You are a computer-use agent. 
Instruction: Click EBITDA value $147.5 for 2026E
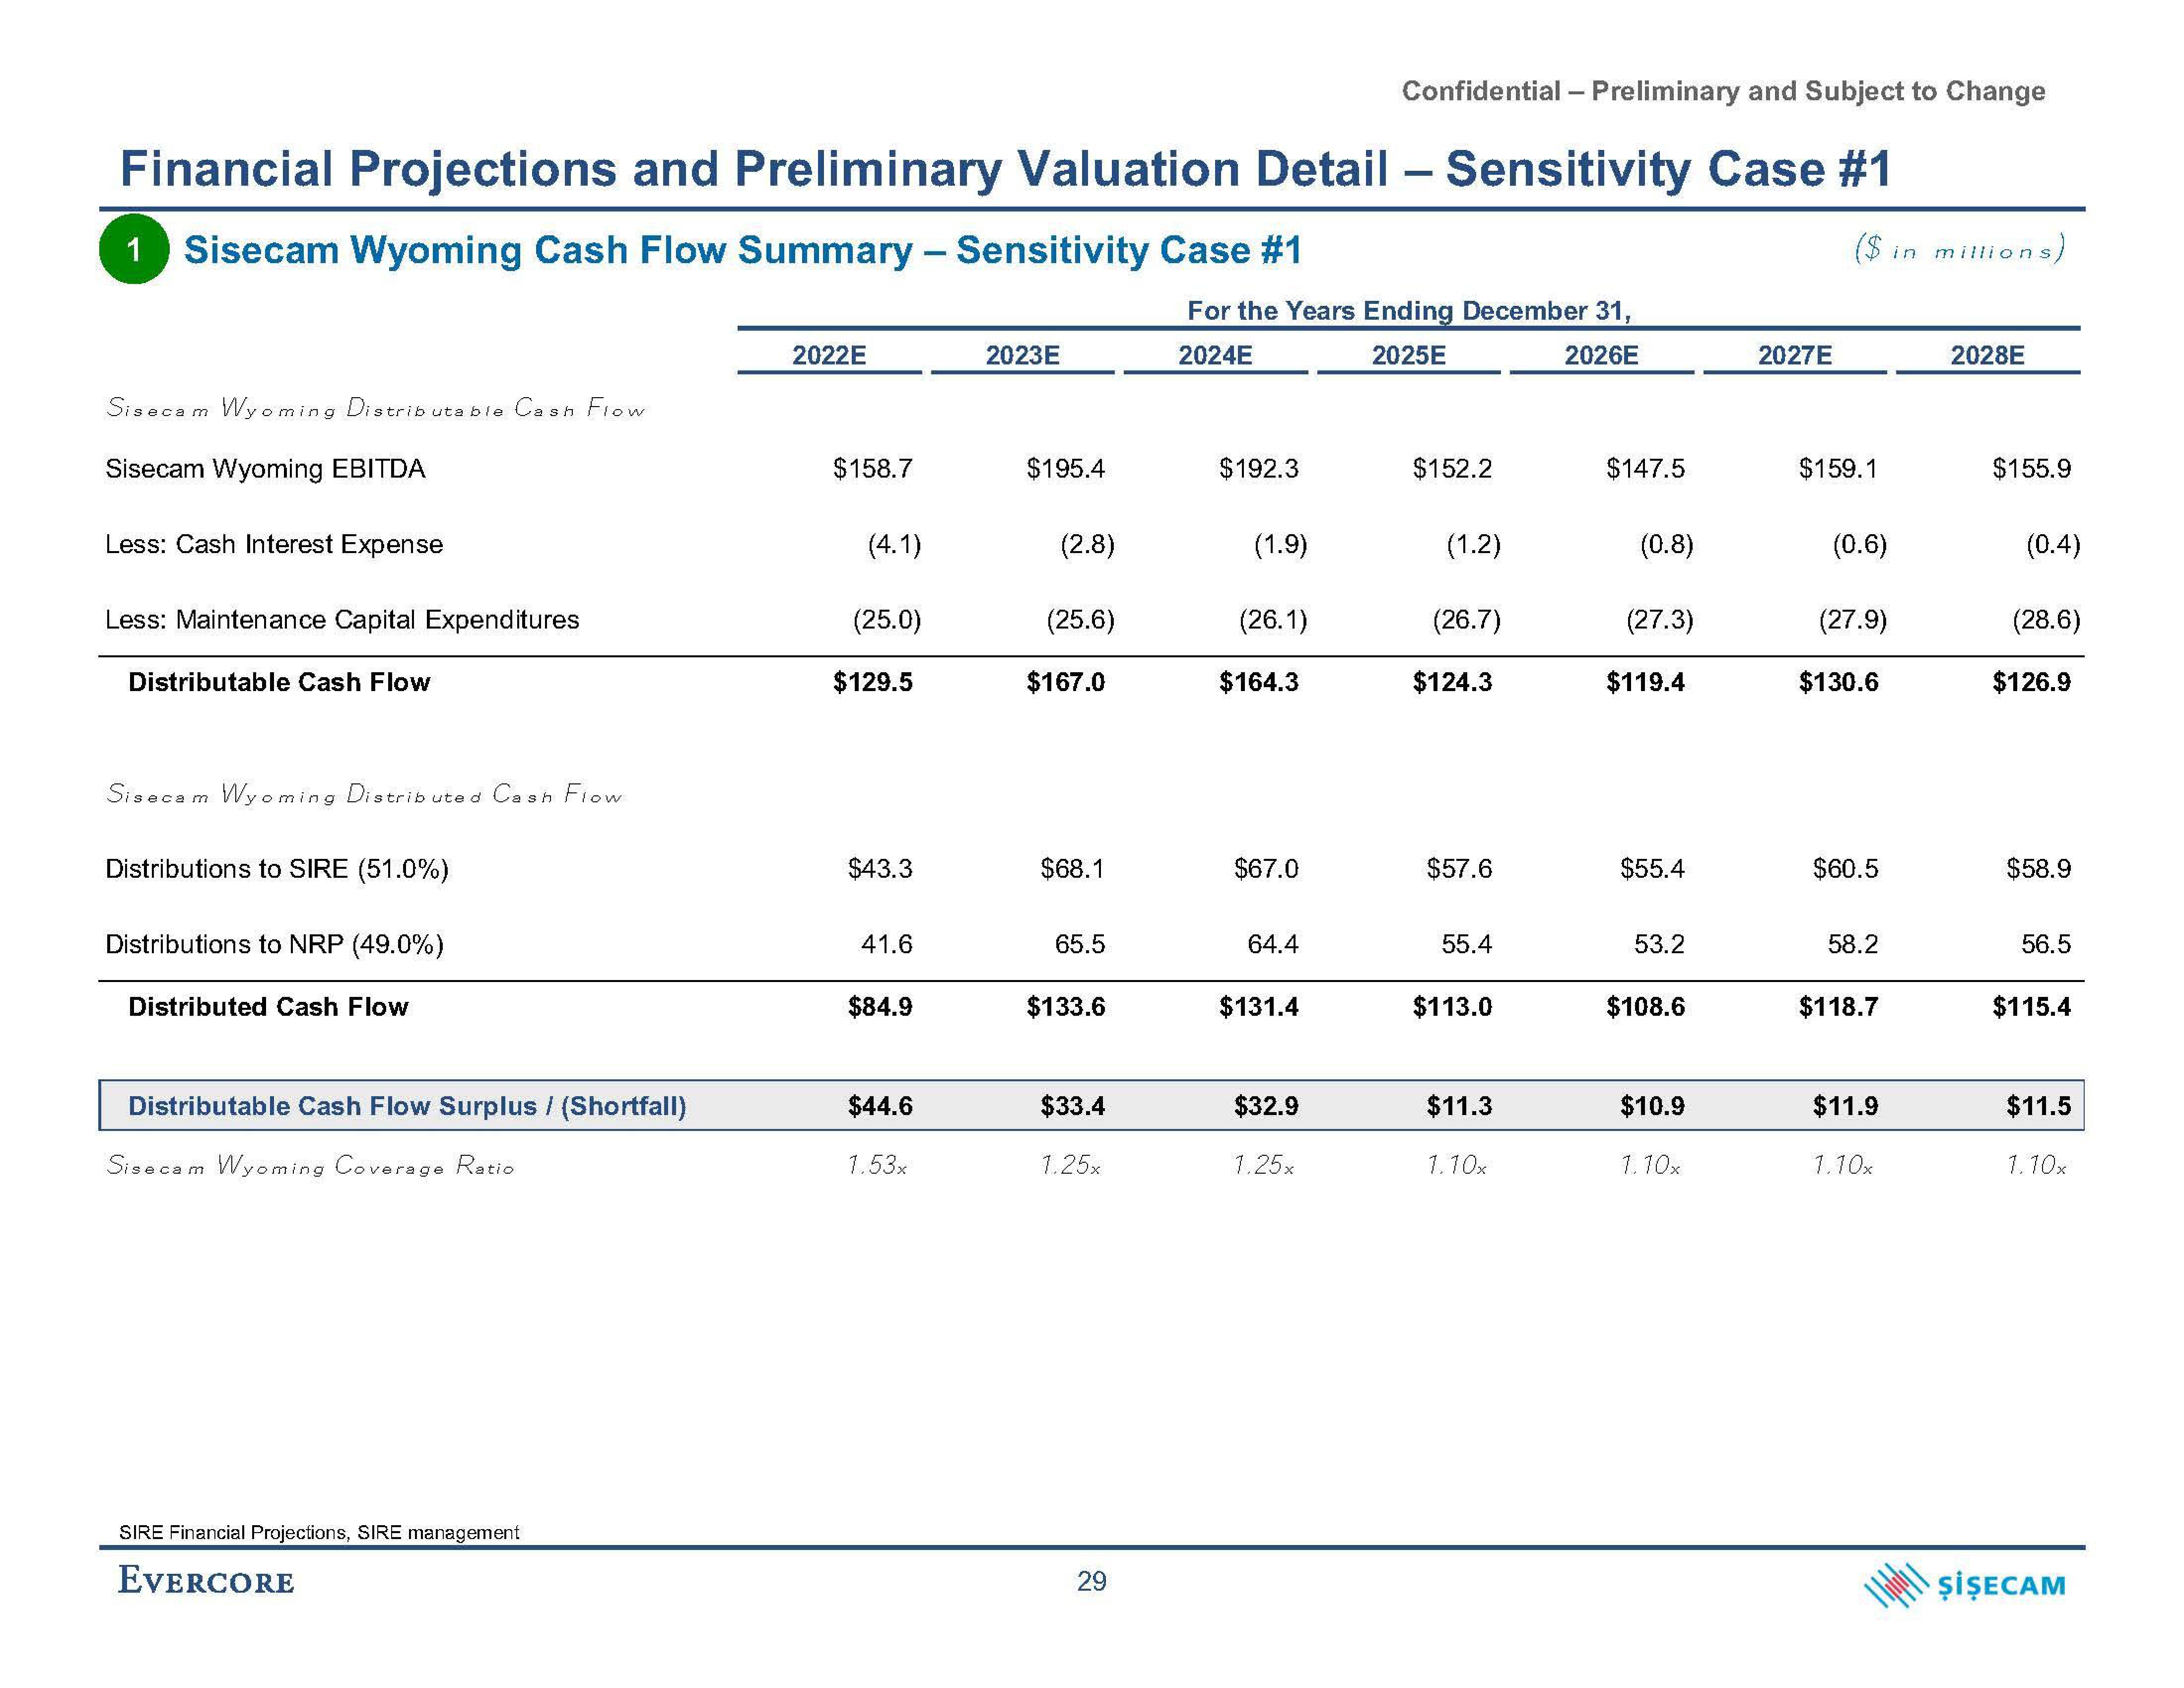(1645, 469)
